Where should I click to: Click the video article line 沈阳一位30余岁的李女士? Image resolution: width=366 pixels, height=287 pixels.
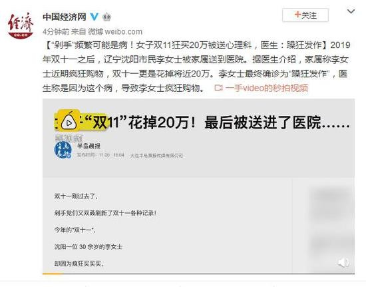pyautogui.click(x=89, y=246)
